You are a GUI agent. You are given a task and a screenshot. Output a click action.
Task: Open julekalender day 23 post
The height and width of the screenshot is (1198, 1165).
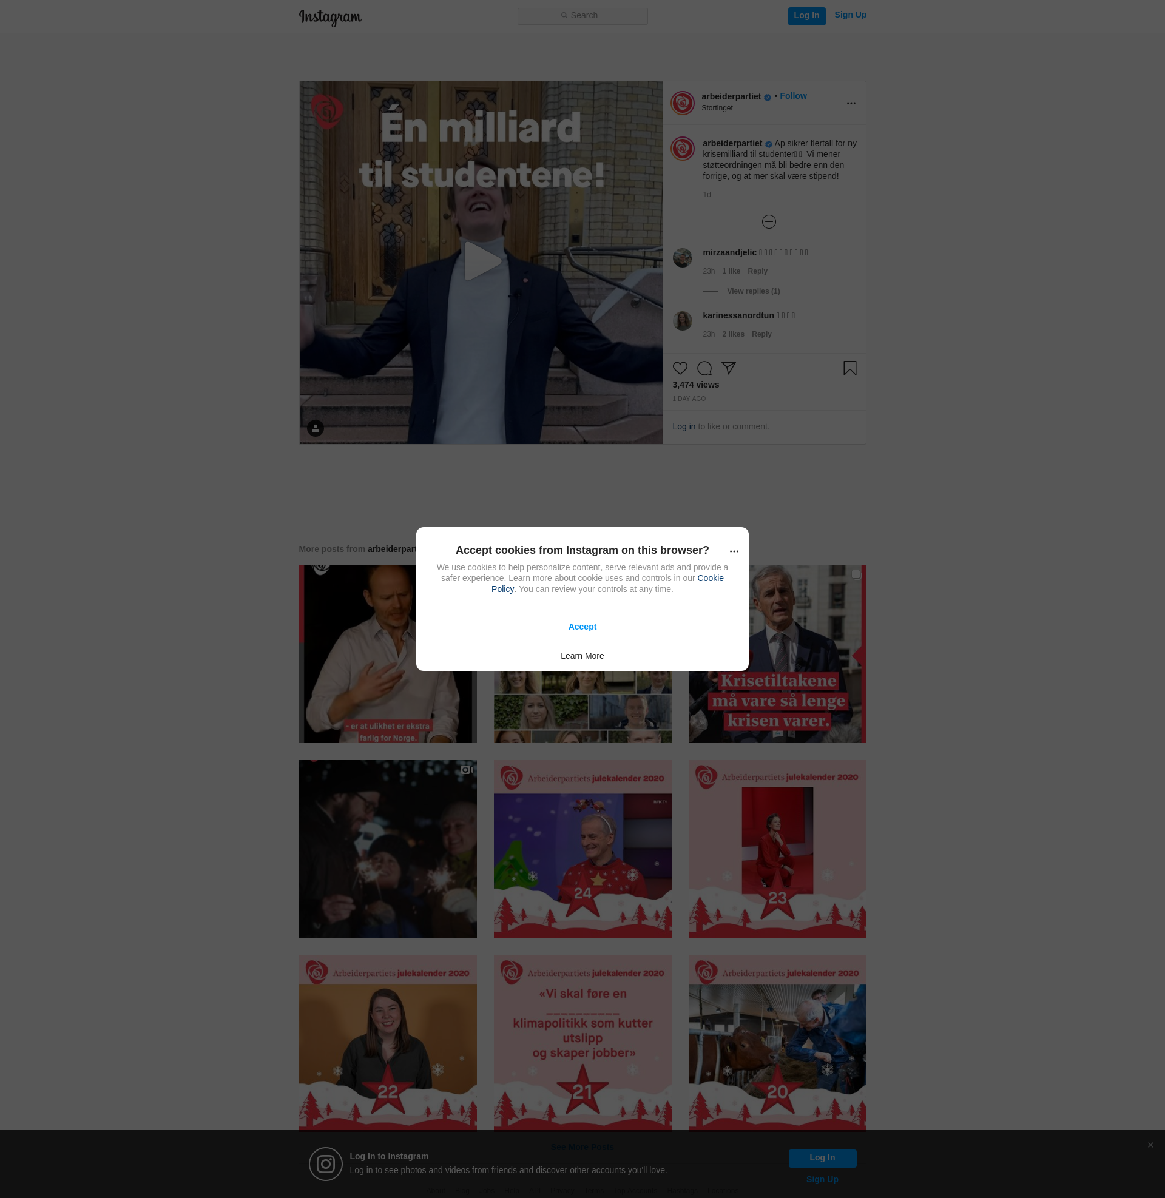point(777,849)
